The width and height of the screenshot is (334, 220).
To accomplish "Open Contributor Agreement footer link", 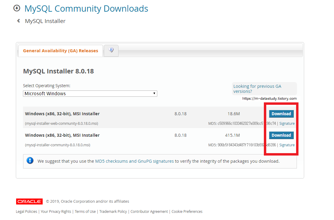I will coord(149,211).
